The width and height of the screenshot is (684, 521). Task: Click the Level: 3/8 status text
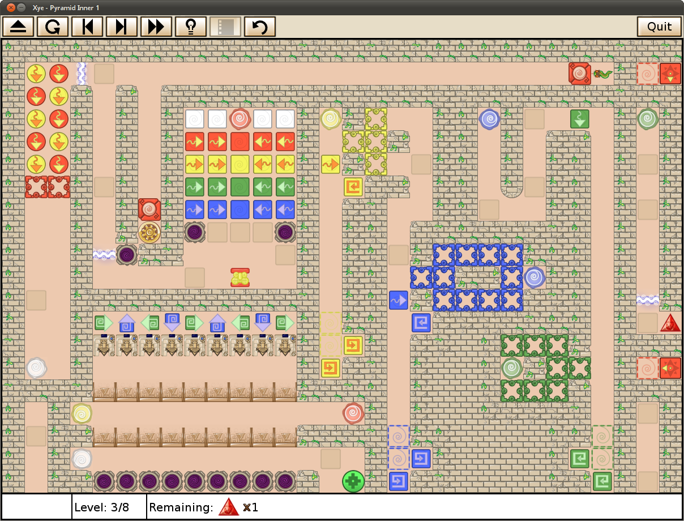click(102, 507)
